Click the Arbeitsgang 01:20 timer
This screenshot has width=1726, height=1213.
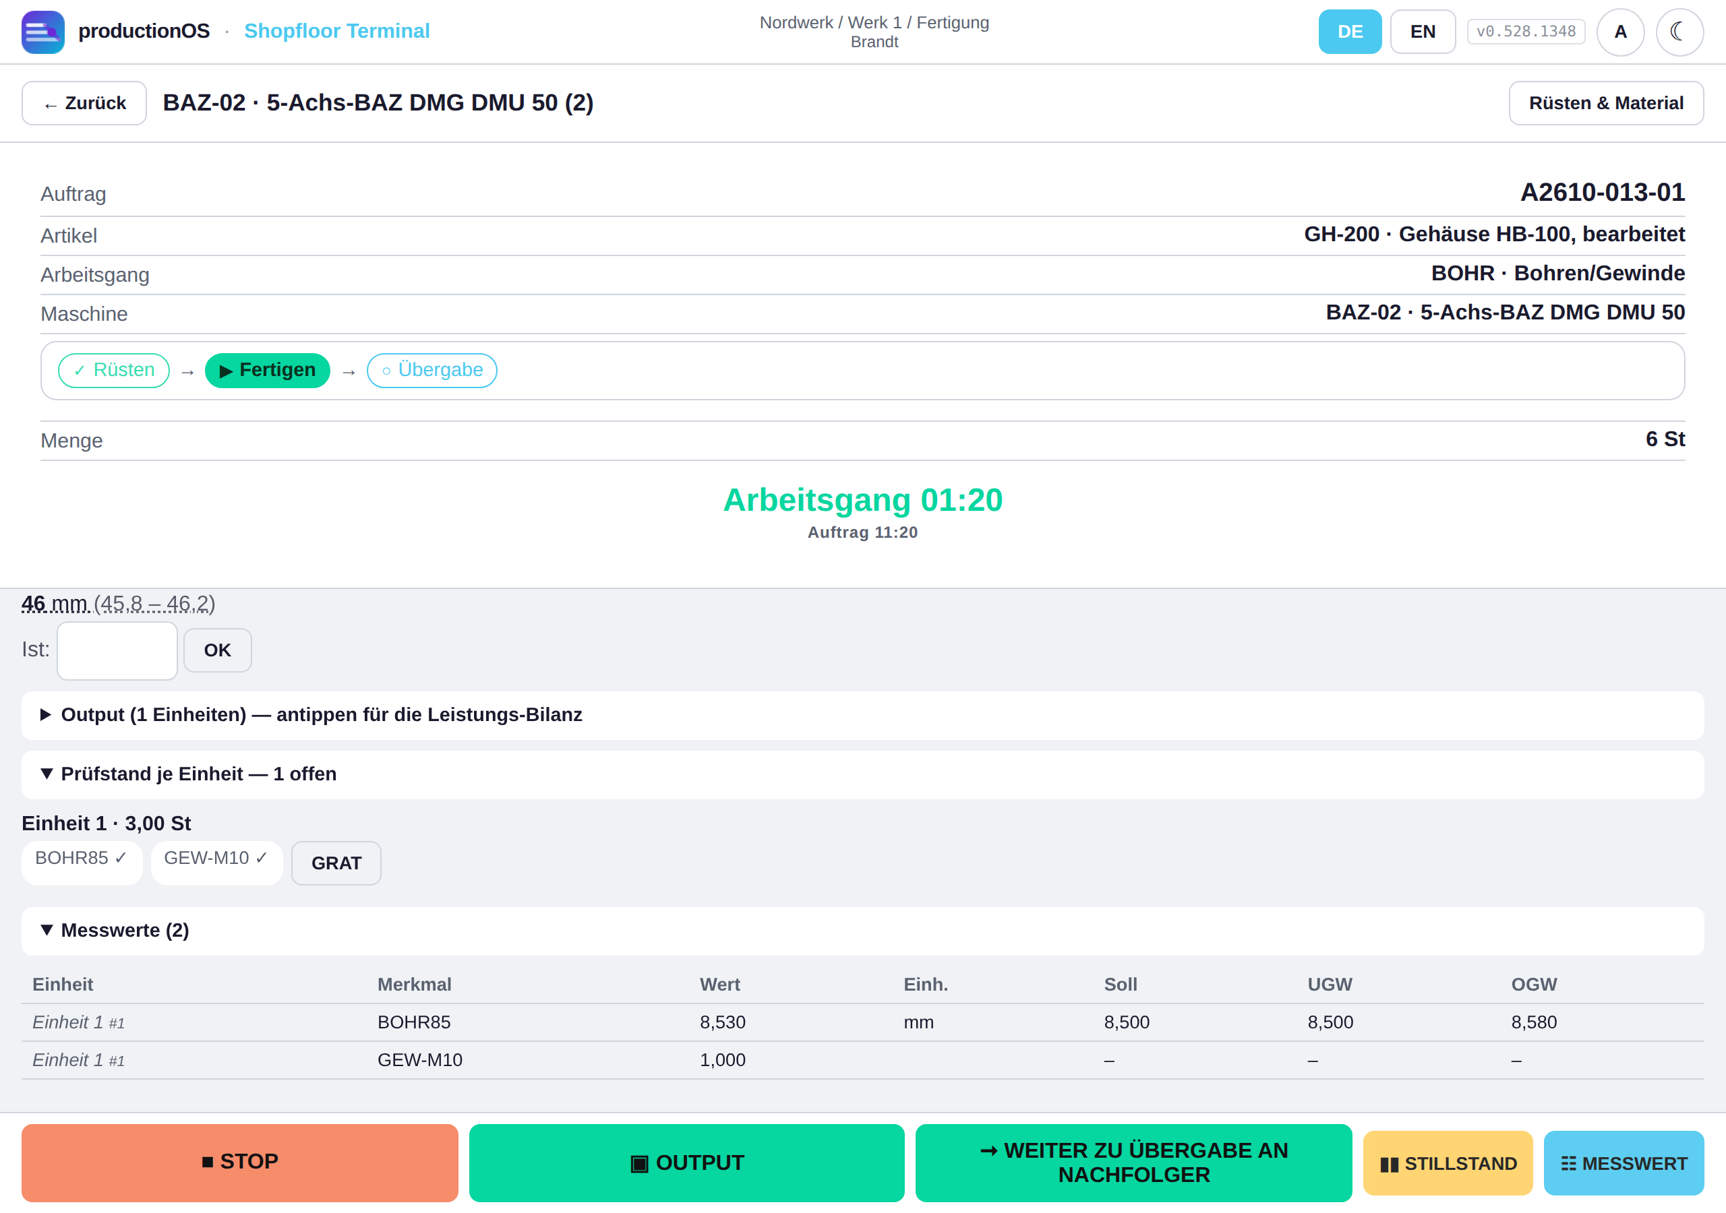[x=862, y=500]
